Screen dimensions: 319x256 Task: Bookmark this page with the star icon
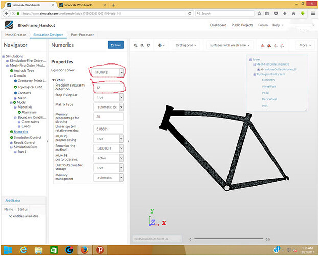(259, 13)
